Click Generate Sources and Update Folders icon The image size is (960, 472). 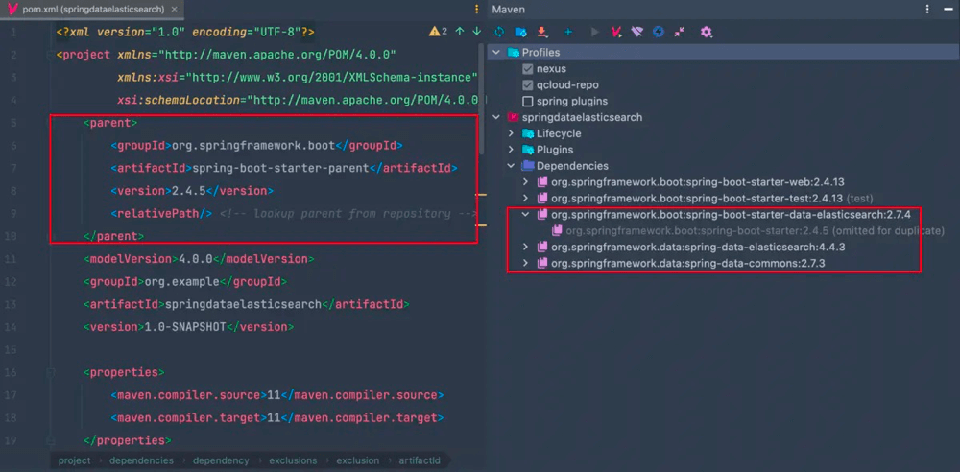521,32
